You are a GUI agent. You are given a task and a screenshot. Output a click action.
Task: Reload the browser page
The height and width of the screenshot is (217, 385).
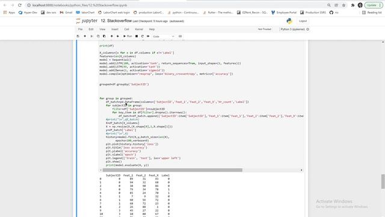(x=20, y=5)
